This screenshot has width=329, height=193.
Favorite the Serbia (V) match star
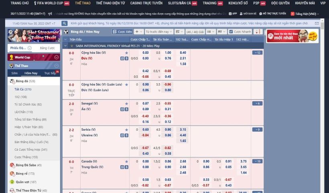(126, 129)
